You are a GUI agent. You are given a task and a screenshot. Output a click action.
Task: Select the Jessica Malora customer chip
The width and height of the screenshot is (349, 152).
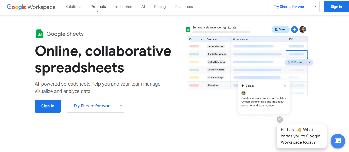pos(216,46)
